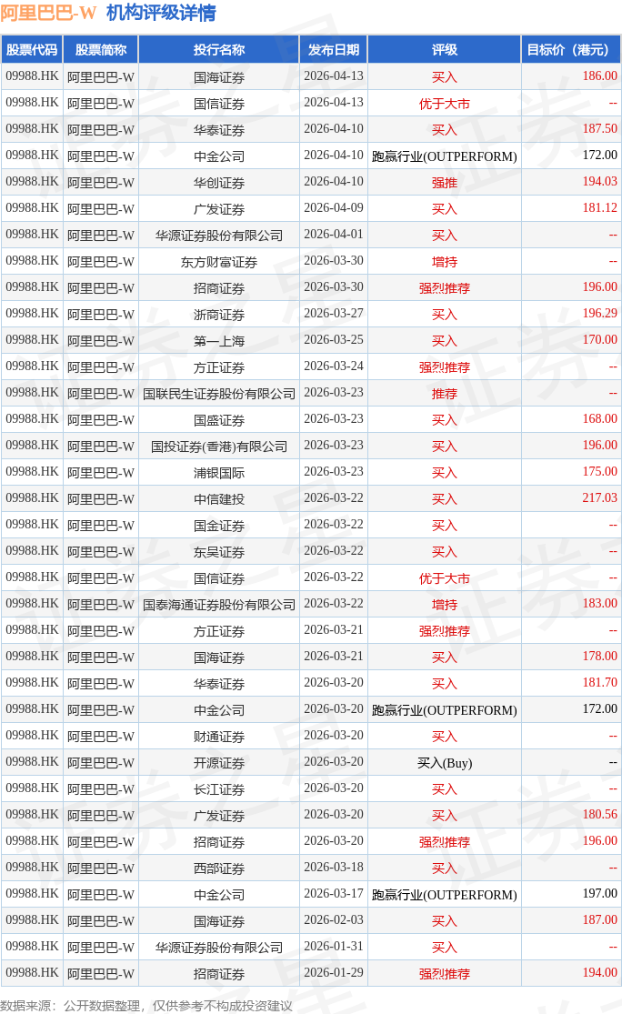Click the 开源证券 institution name
Image resolution: width=622 pixels, height=1014 pixels.
[x=219, y=763]
